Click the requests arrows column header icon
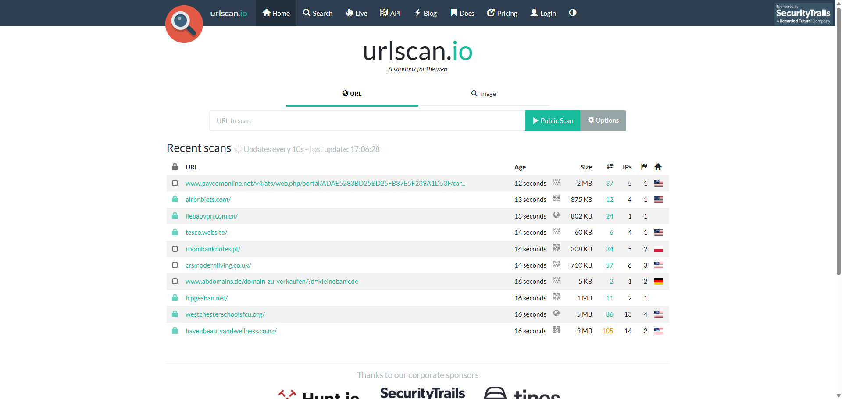Screen dimensions: 842x399 (x=610, y=166)
